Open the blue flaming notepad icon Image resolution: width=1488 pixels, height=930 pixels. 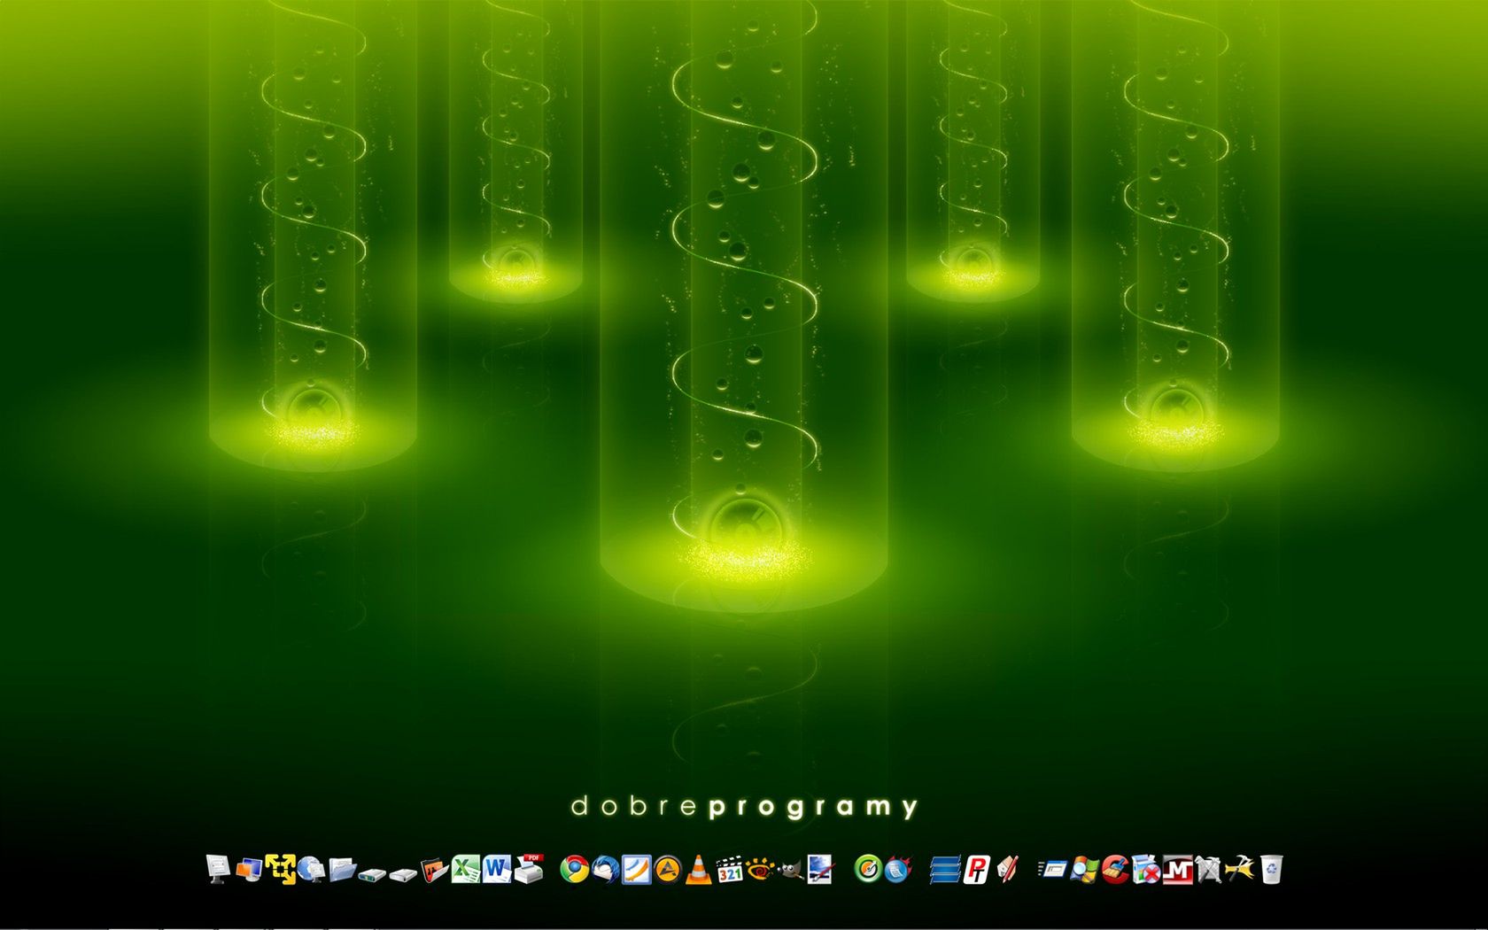pos(898,869)
